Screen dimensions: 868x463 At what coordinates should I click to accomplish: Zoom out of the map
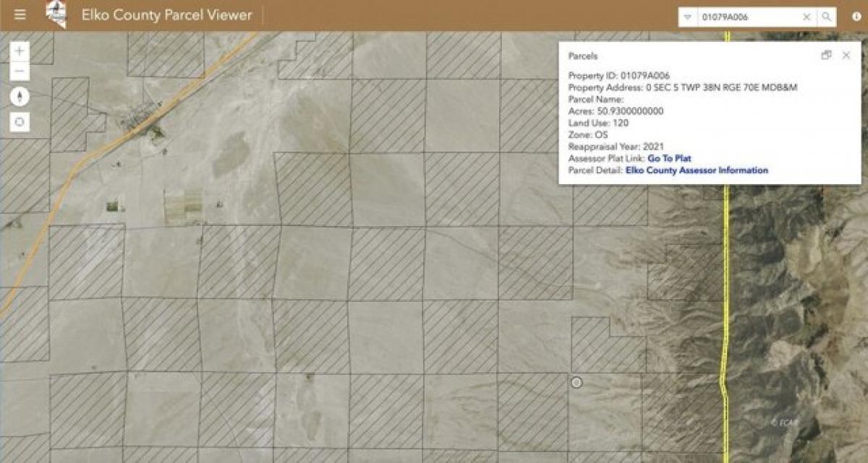click(x=20, y=72)
